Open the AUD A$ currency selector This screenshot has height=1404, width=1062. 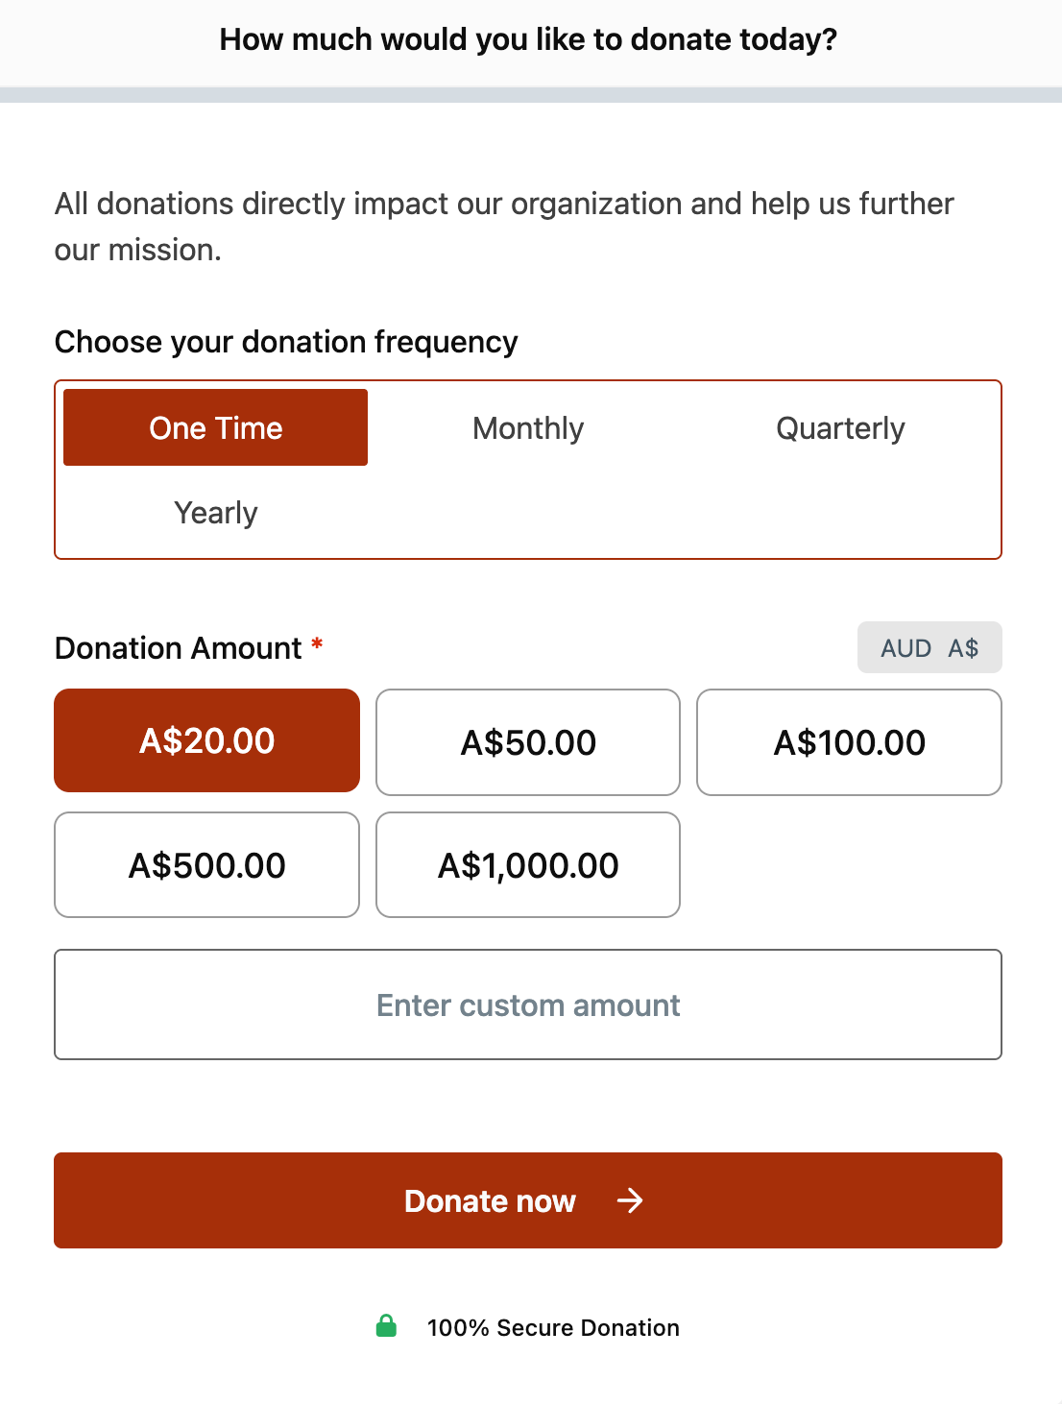pyautogui.click(x=929, y=648)
